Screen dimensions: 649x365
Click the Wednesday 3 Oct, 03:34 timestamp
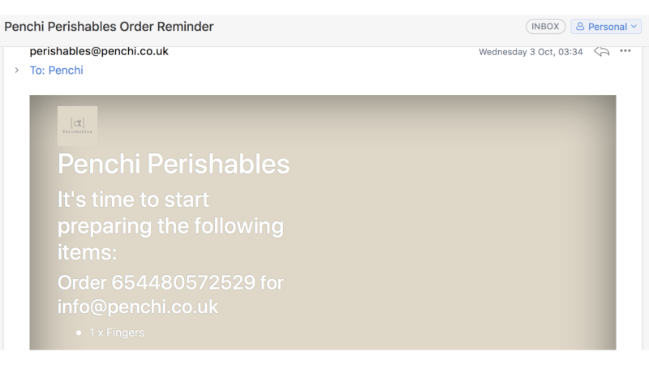point(531,52)
